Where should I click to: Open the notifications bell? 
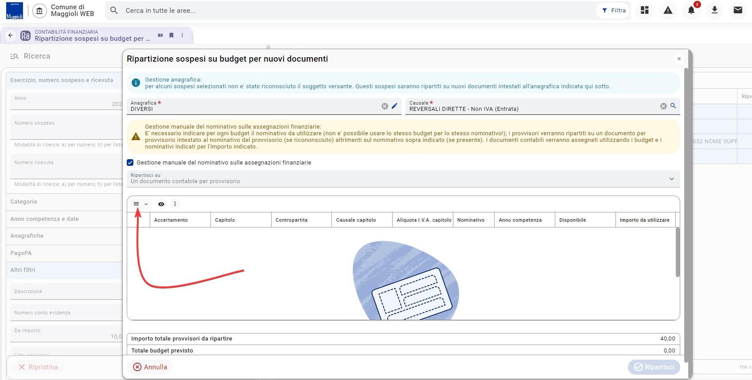[691, 10]
